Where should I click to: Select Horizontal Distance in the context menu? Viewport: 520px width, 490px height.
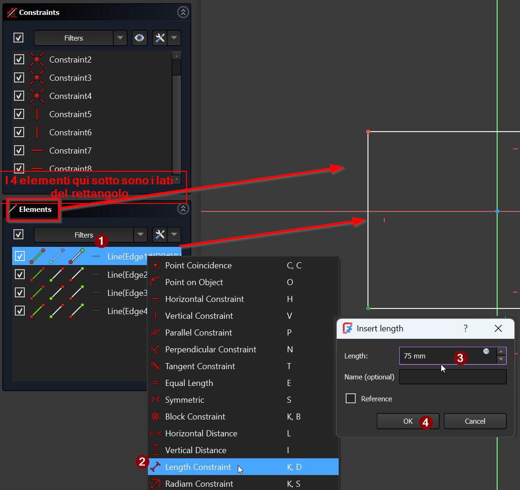click(201, 434)
